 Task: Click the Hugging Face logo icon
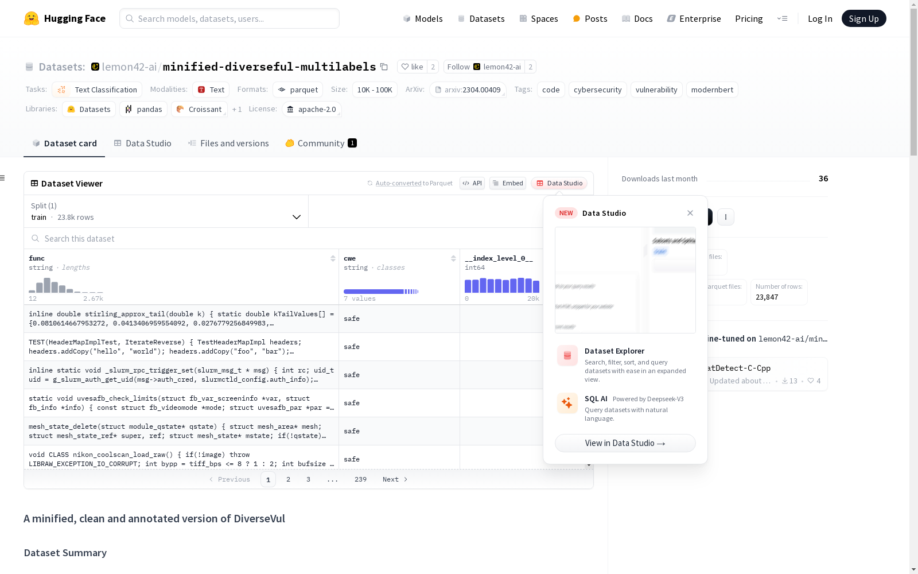(32, 18)
